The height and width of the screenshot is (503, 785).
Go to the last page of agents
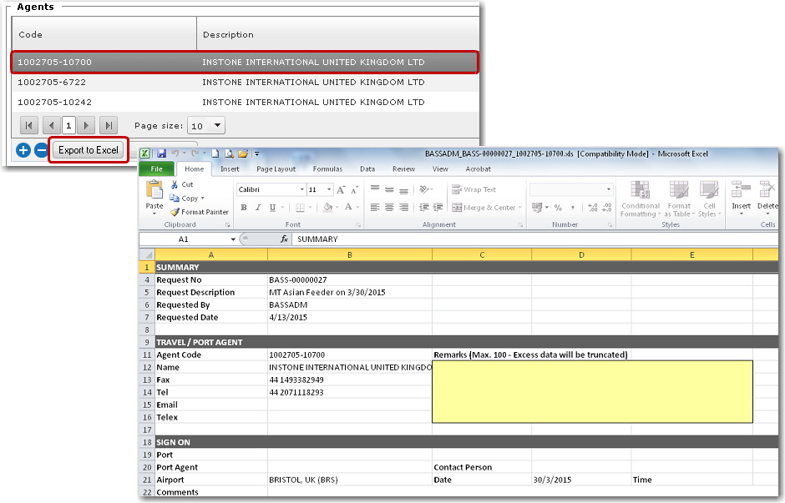coord(108,125)
